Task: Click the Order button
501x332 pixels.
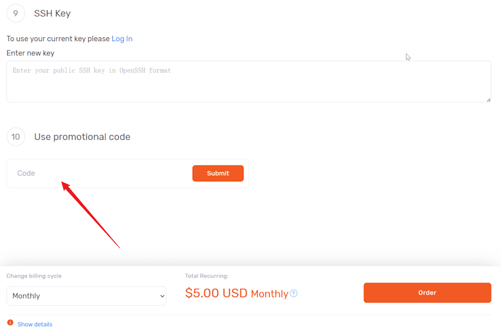Action: point(427,293)
